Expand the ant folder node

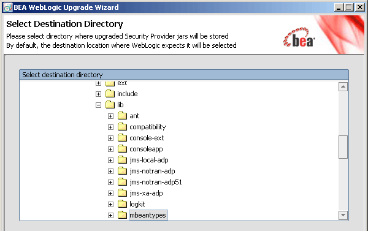pos(111,116)
